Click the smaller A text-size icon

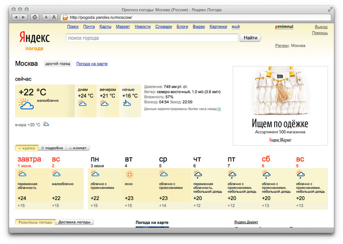coord(46,17)
